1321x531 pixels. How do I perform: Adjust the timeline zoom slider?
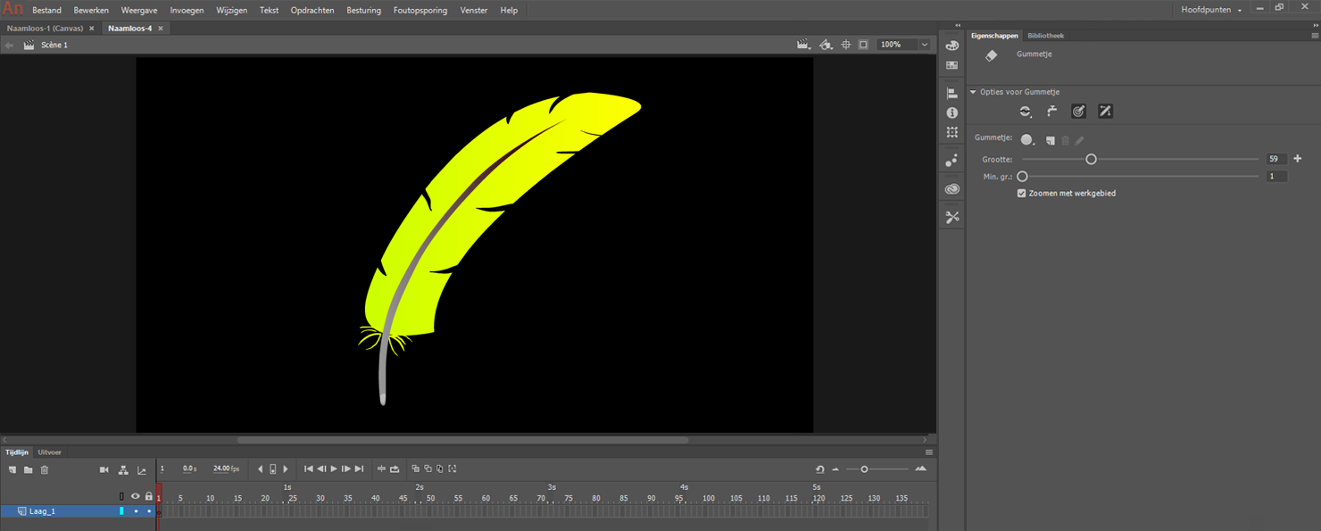864,469
